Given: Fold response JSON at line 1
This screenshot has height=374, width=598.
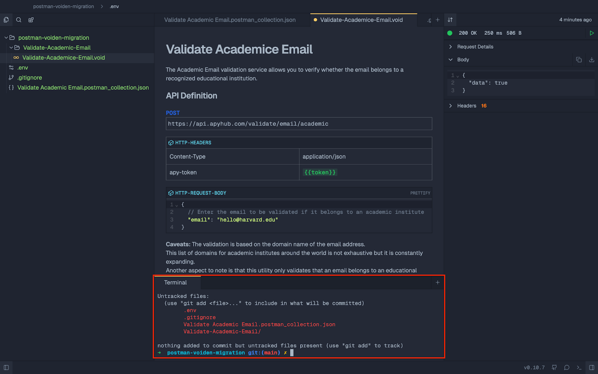Looking at the screenshot, I should click(457, 76).
